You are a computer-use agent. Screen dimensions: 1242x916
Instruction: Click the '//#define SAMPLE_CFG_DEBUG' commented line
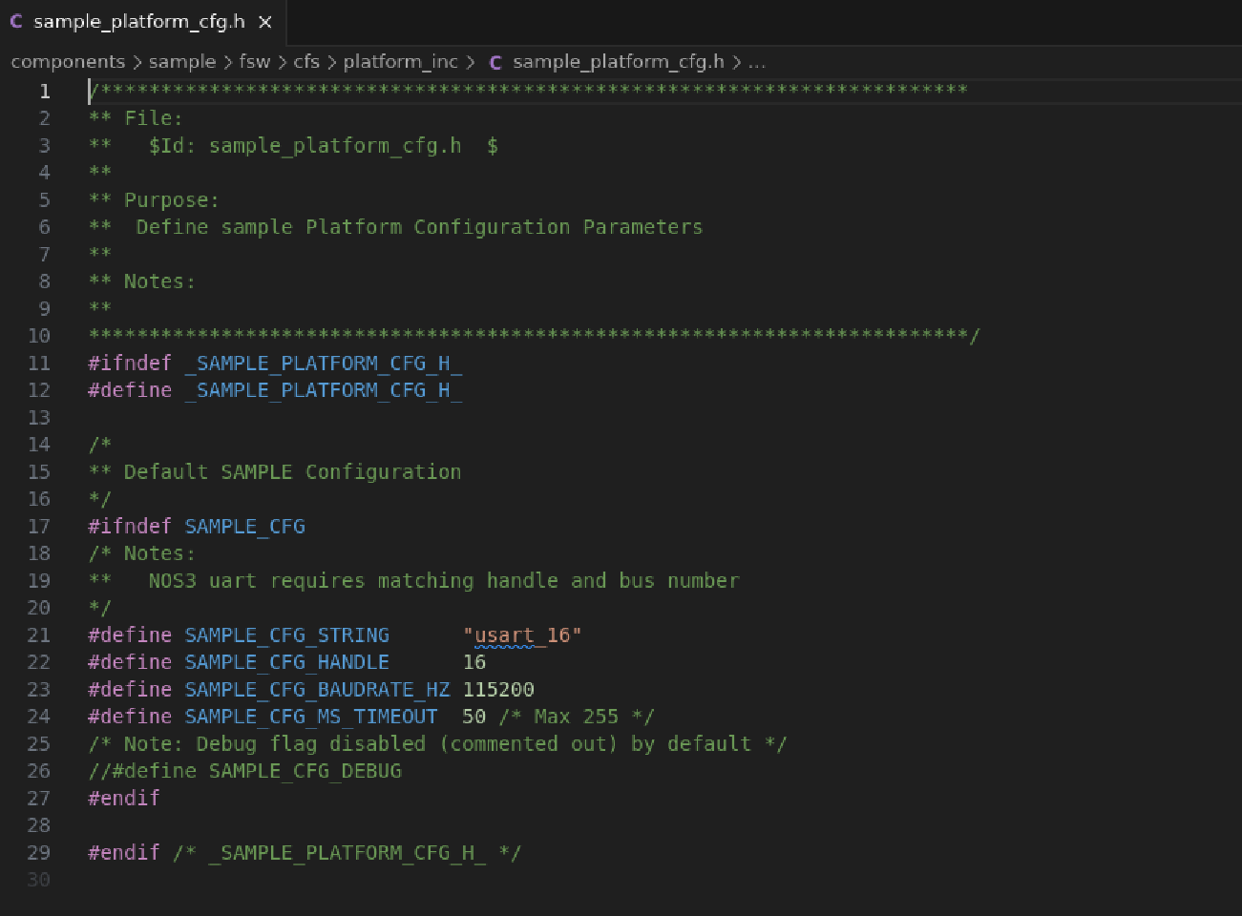click(x=244, y=771)
